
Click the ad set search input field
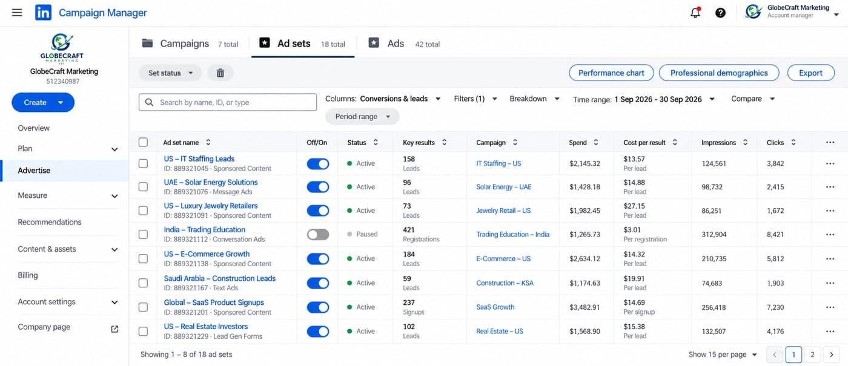[228, 102]
